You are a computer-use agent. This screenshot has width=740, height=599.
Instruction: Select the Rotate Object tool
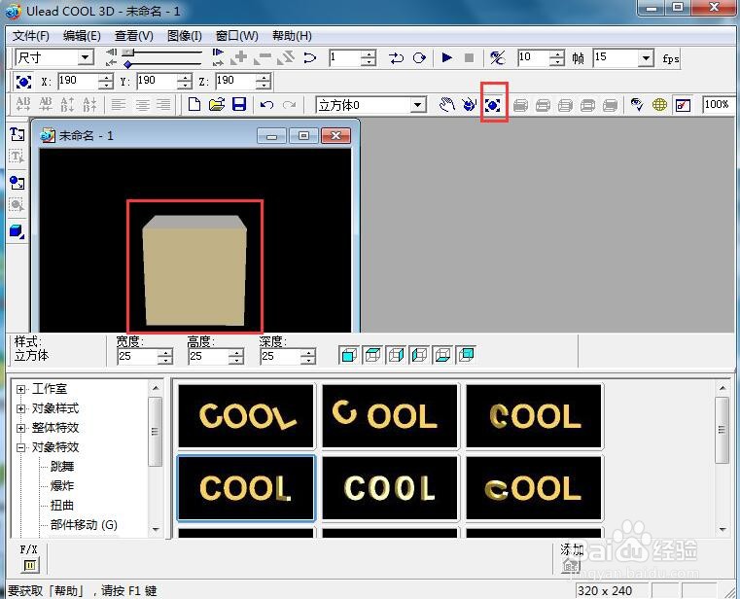469,104
